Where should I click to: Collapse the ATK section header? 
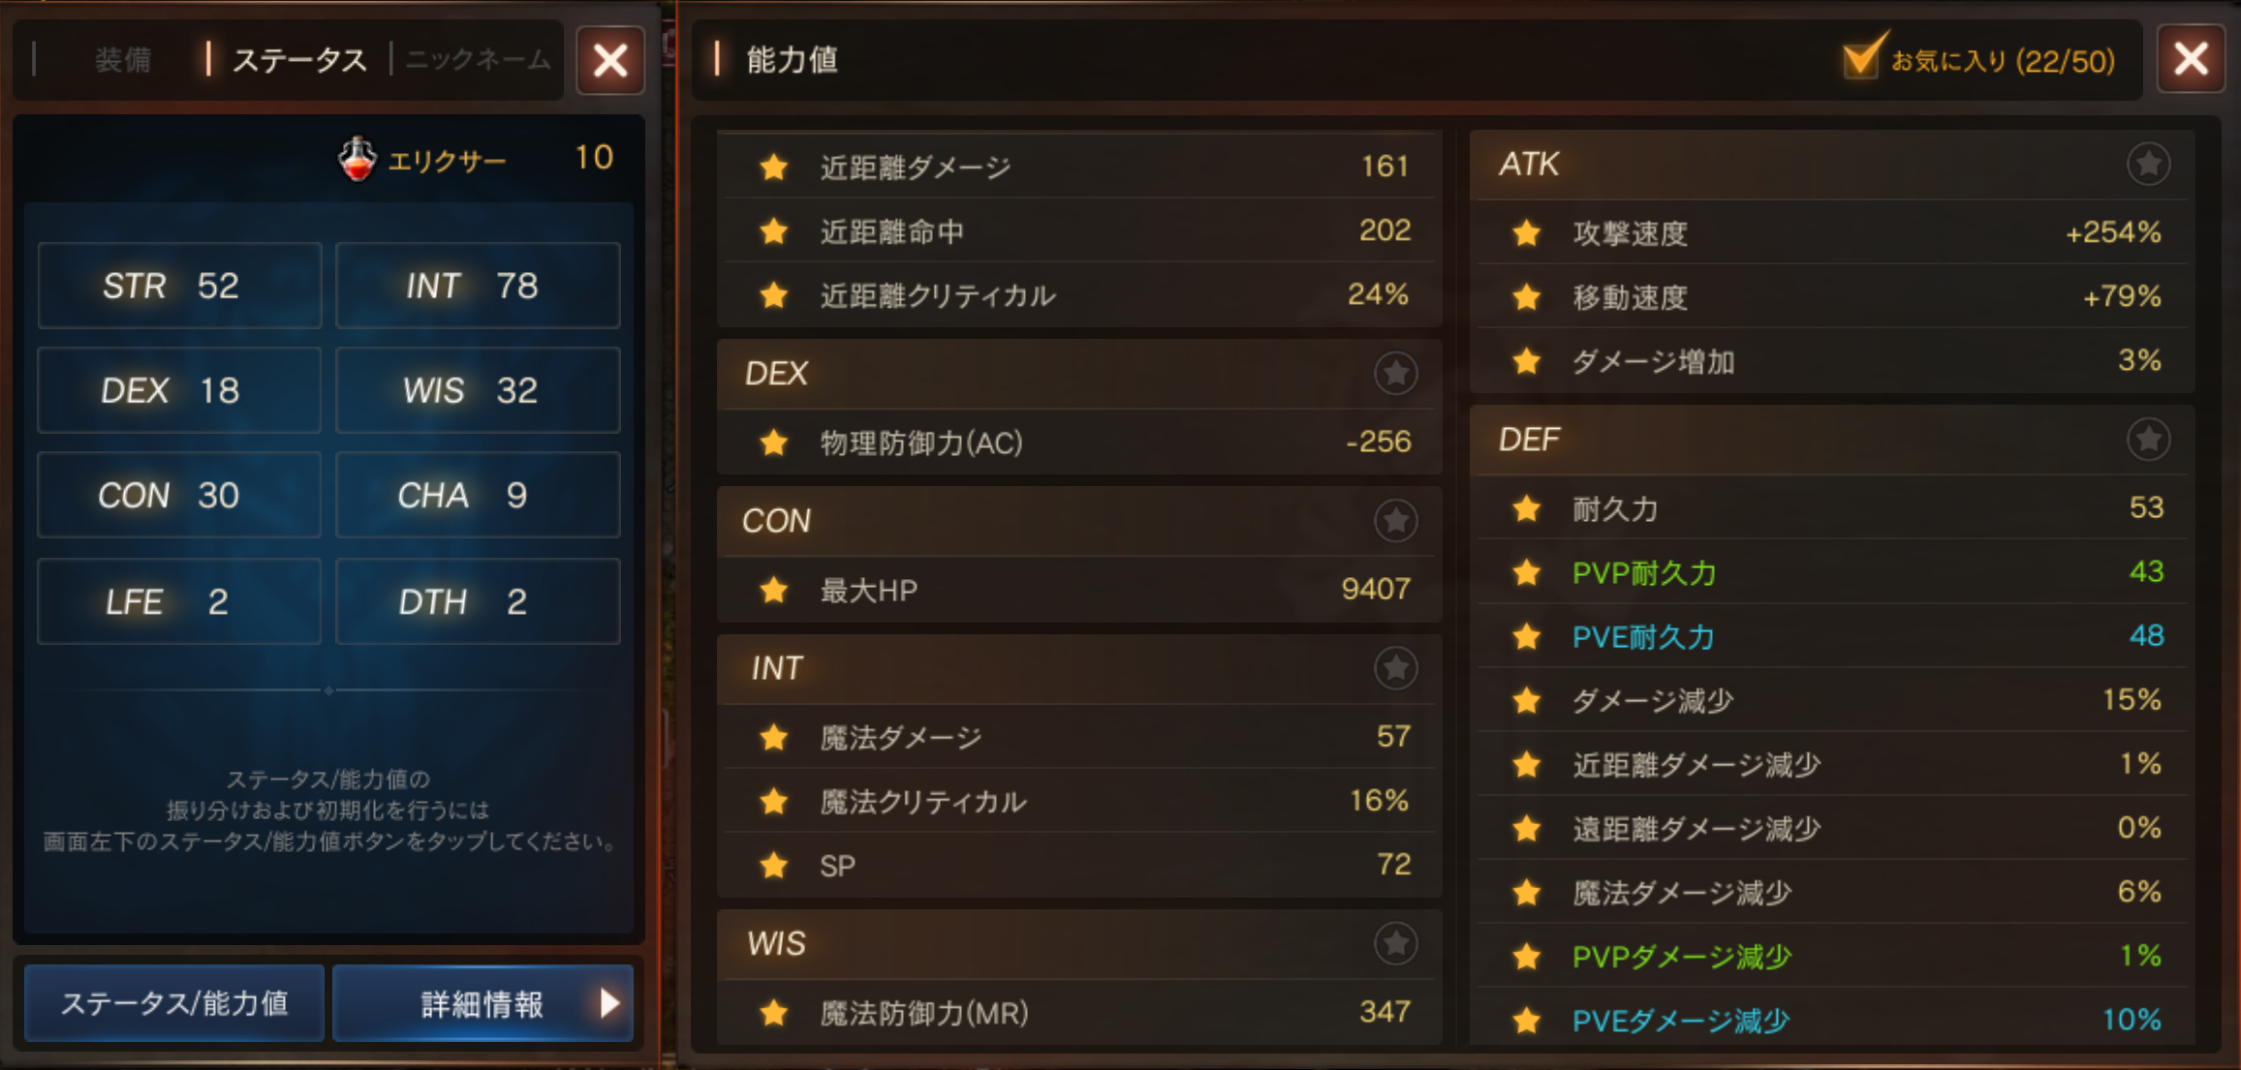coord(1830,165)
